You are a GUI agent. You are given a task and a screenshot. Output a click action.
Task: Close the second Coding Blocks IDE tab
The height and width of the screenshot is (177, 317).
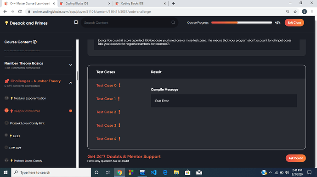[x=164, y=3]
